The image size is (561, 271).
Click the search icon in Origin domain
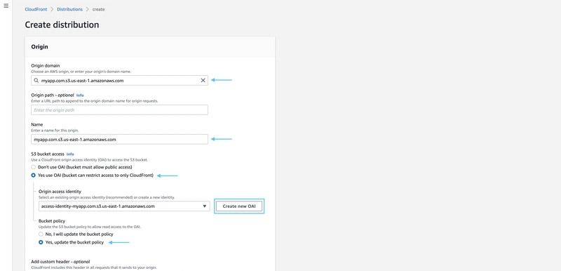[x=36, y=81]
